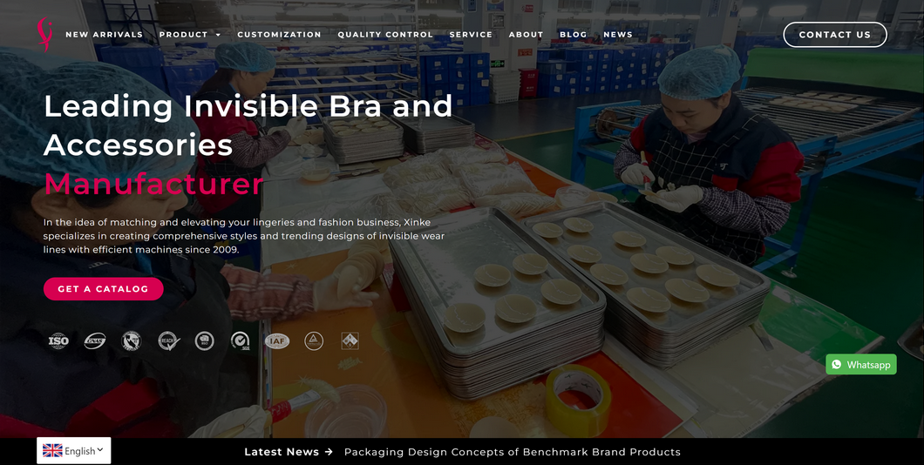Click the ISO certification badge
The height and width of the screenshot is (465, 924).
tap(58, 340)
